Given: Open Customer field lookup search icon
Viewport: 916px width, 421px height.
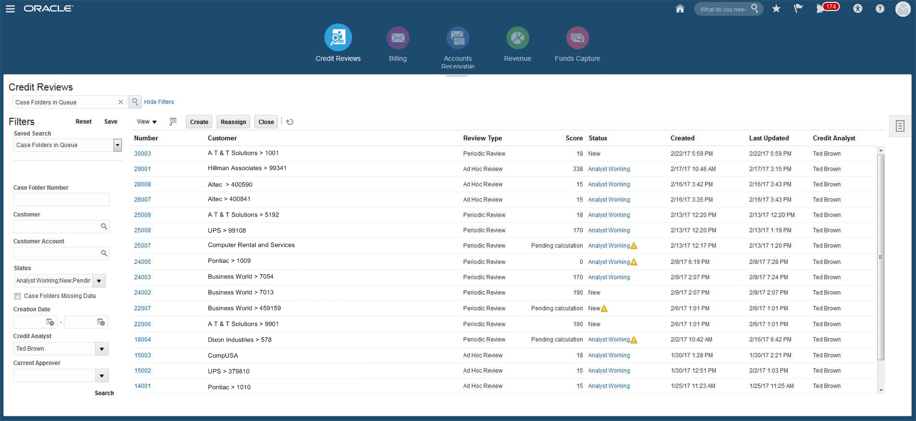Looking at the screenshot, I should 104,226.
